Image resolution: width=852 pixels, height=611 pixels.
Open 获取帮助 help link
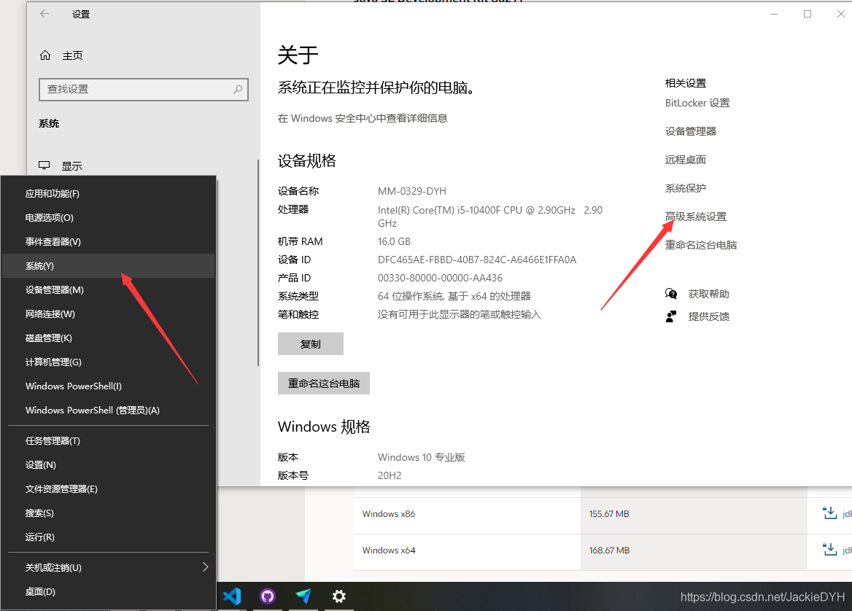pos(708,294)
